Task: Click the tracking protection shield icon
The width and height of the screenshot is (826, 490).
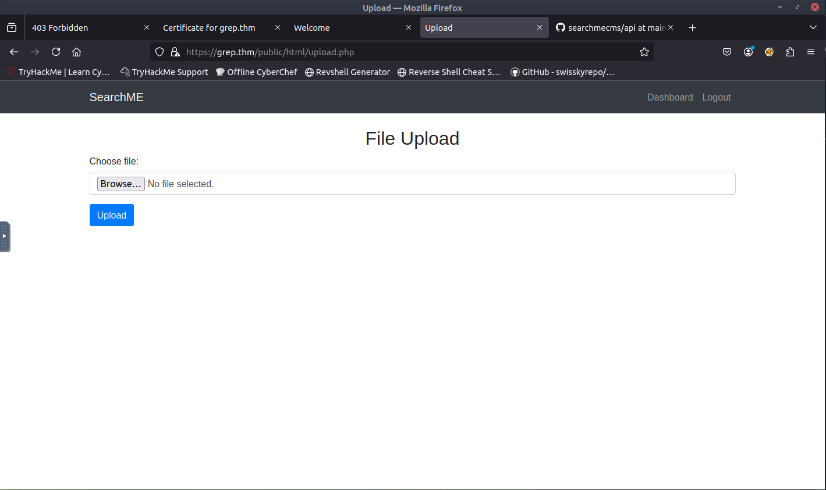Action: (x=159, y=52)
